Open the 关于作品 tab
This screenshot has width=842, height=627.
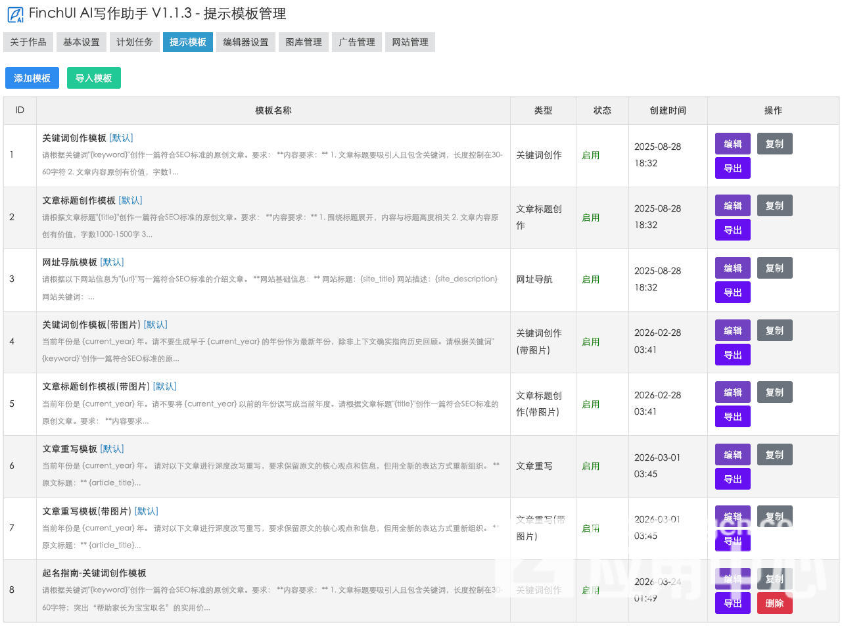pos(28,42)
